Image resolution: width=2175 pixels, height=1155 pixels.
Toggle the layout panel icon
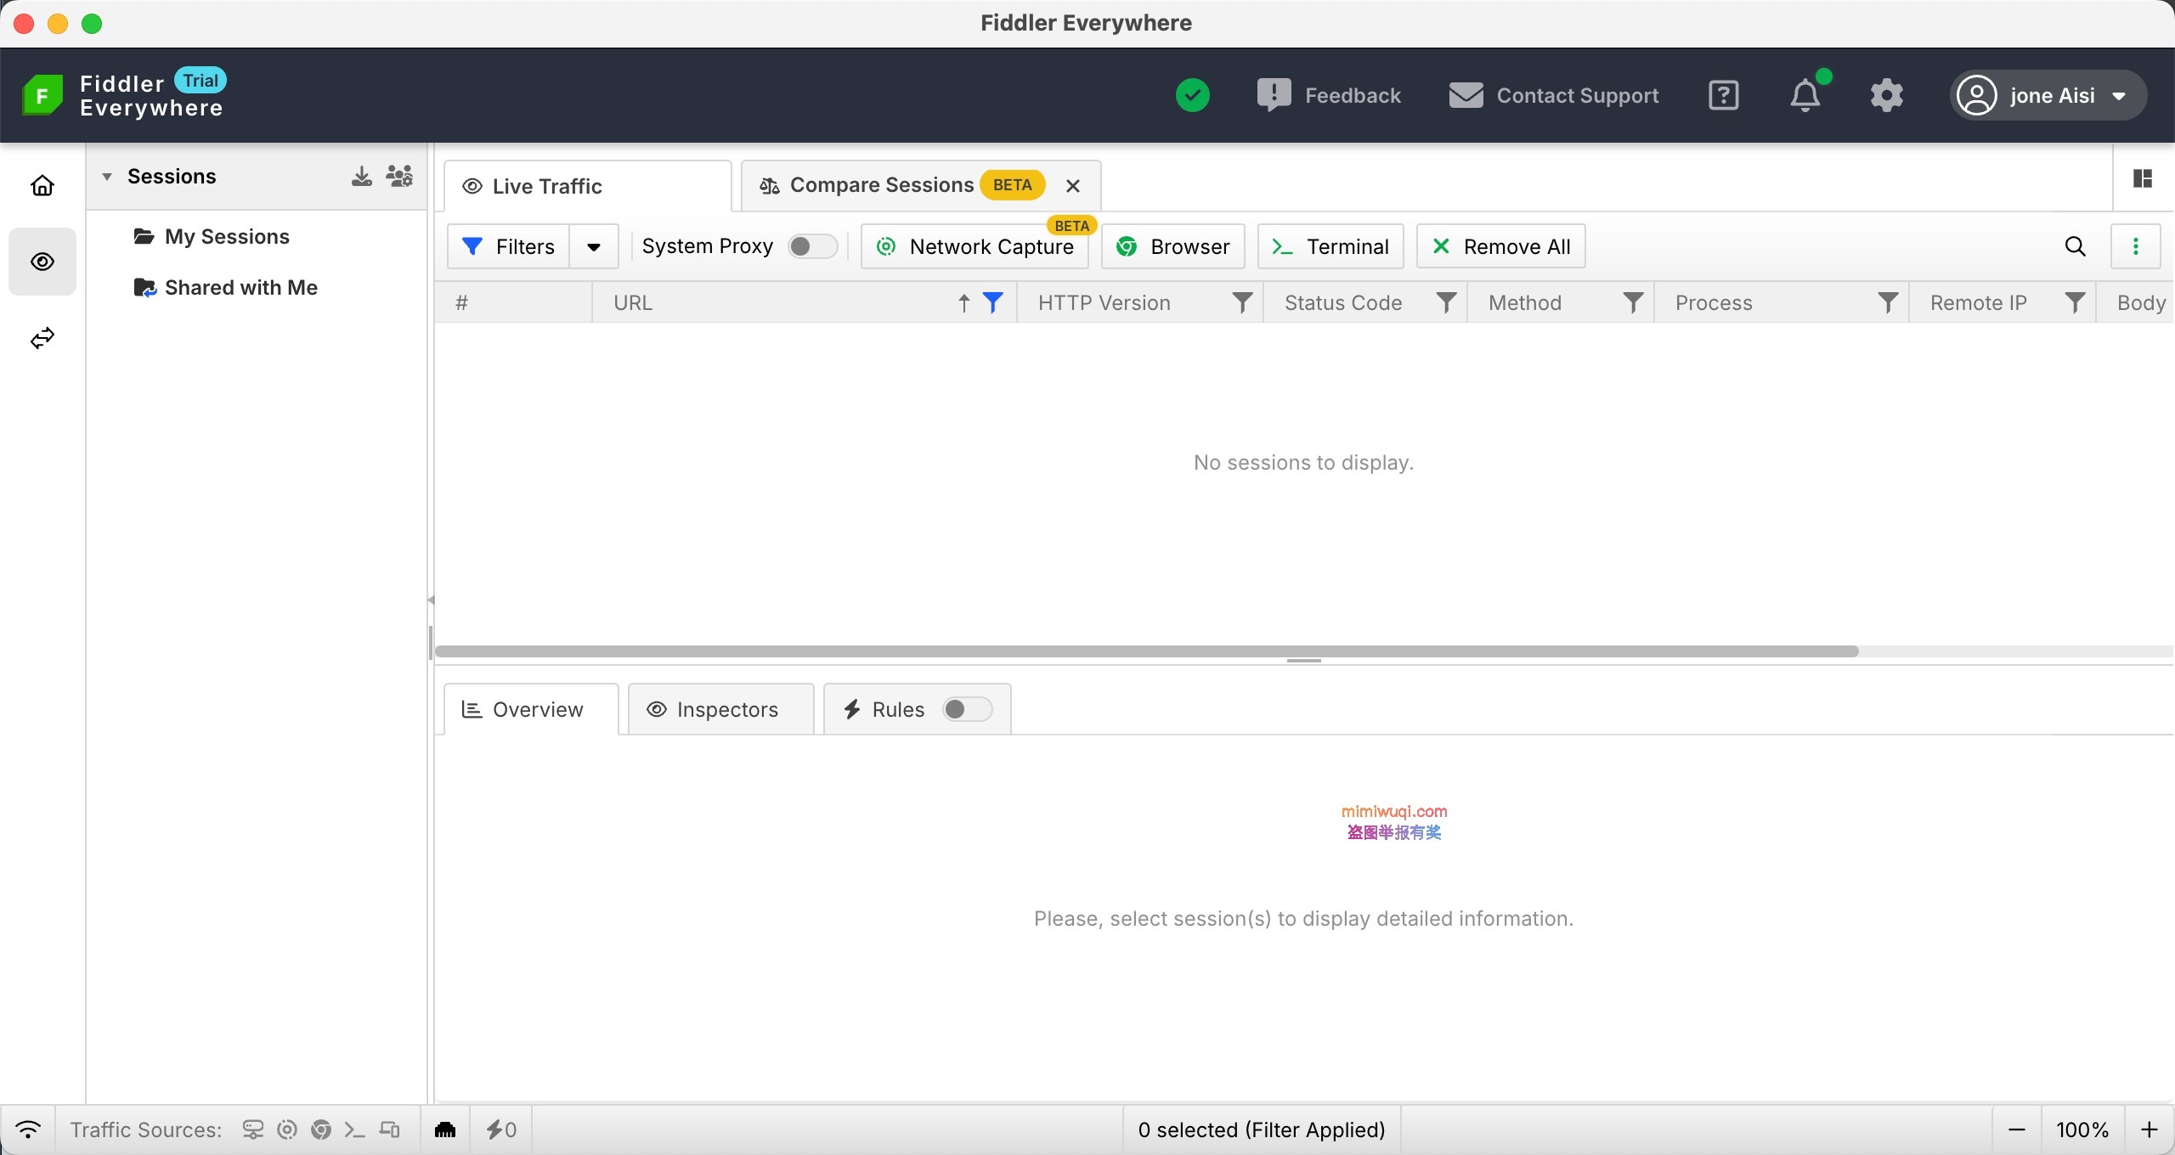pos(2143,178)
